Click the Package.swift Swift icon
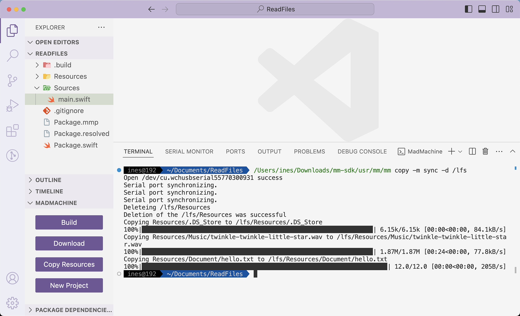This screenshot has width=520, height=316. [x=47, y=145]
